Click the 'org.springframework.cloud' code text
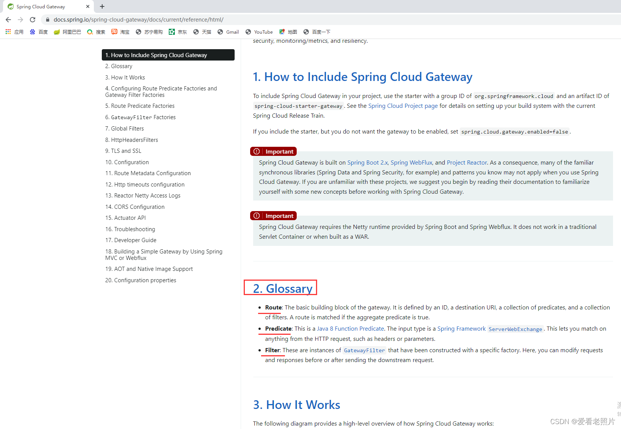 [514, 96]
